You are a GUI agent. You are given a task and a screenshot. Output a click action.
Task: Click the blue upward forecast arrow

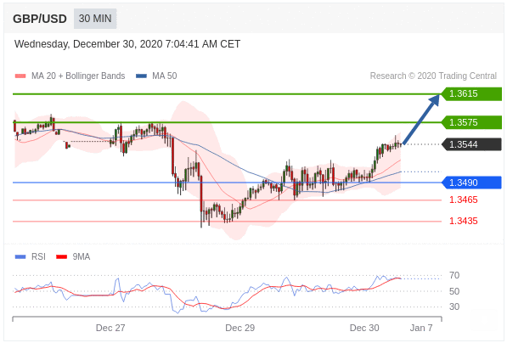[421, 119]
